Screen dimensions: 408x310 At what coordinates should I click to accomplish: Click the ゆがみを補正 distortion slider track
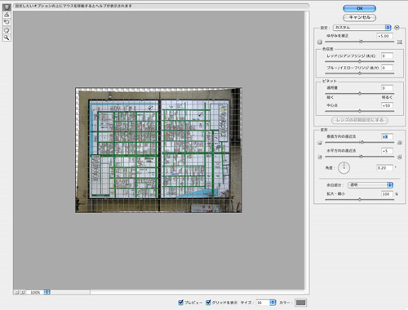coord(359,42)
